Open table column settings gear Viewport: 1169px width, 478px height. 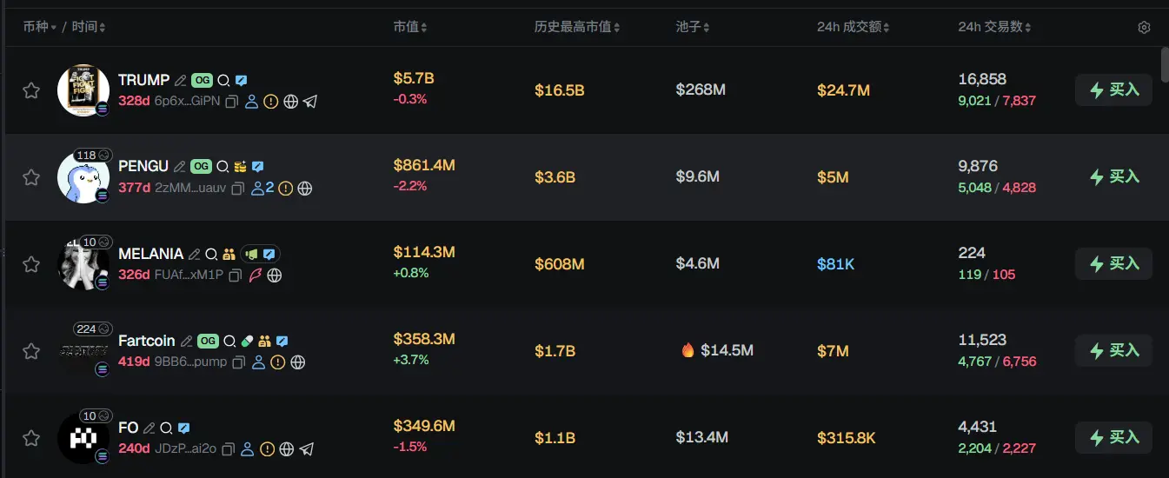click(x=1144, y=28)
